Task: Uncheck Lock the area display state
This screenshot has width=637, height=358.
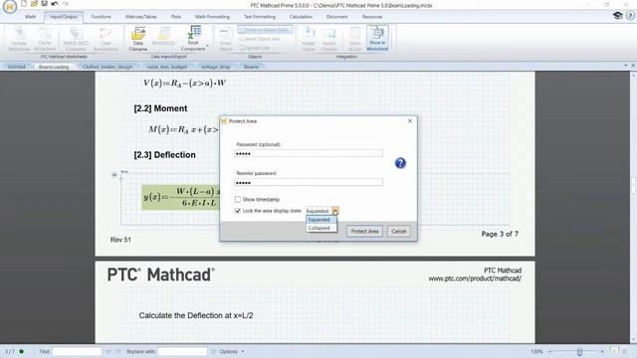Action: 238,211
